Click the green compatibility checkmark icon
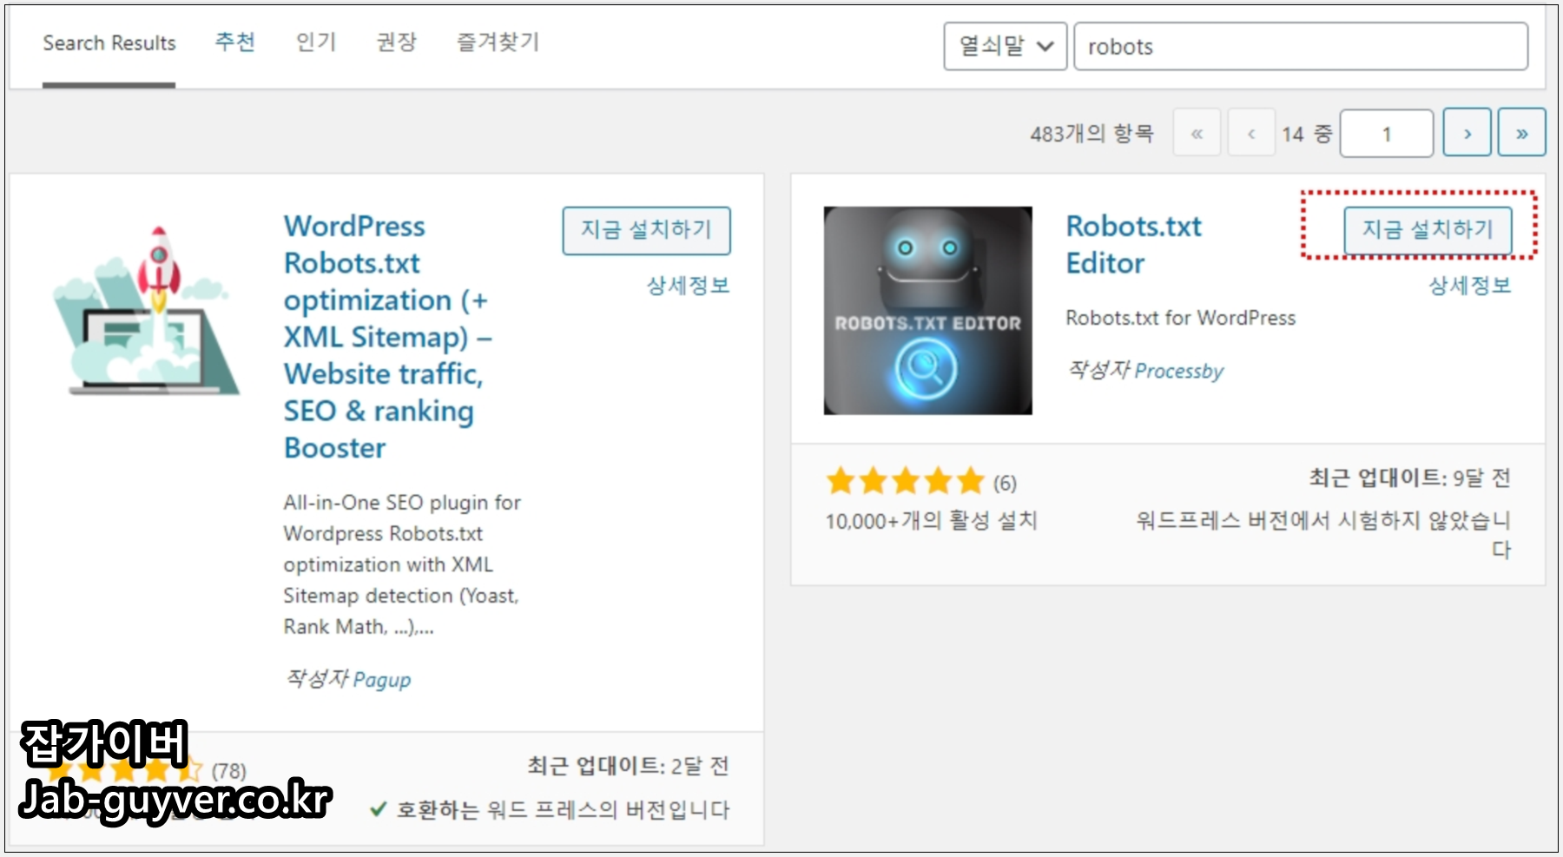 tap(377, 808)
